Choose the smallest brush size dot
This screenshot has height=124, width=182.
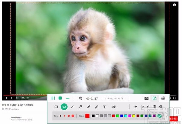[x=60, y=116]
